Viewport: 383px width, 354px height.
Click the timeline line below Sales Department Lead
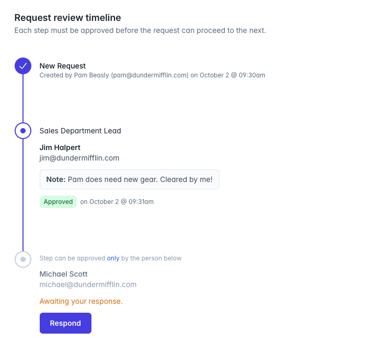[x=23, y=195]
